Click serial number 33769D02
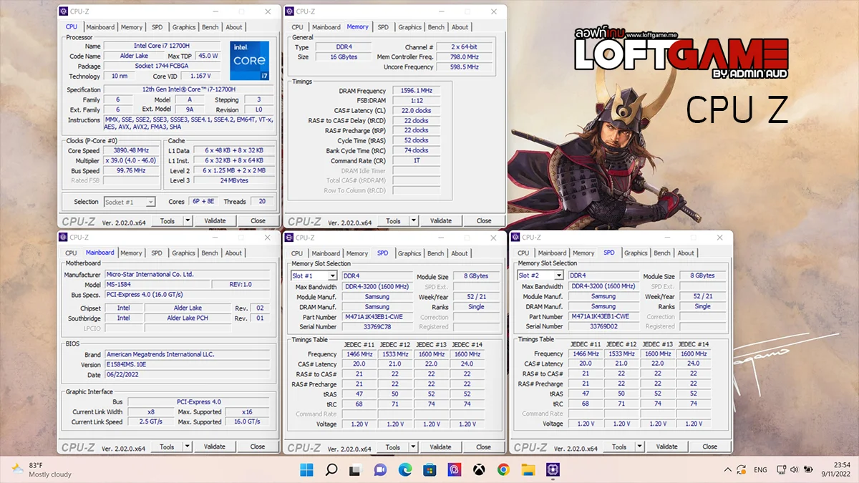The width and height of the screenshot is (859, 483). point(603,326)
